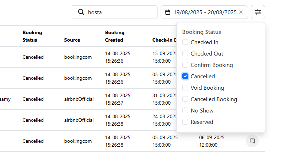This screenshot has height=152, width=285.
Task: Tick the Reserved status checkbox
Action: 185,122
